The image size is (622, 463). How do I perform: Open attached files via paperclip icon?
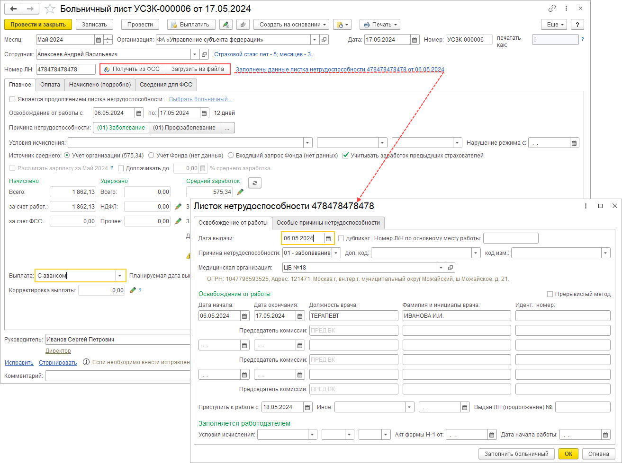[243, 25]
